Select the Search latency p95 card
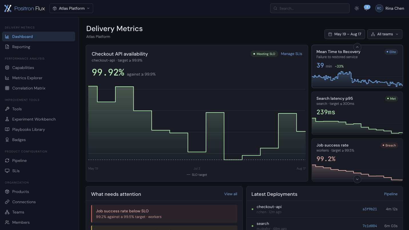 tap(357, 113)
